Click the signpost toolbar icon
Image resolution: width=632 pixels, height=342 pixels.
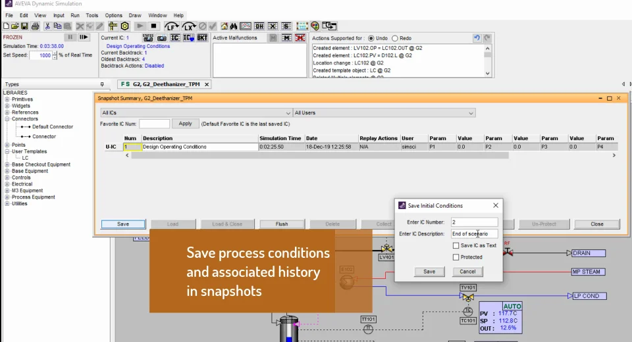click(x=113, y=26)
